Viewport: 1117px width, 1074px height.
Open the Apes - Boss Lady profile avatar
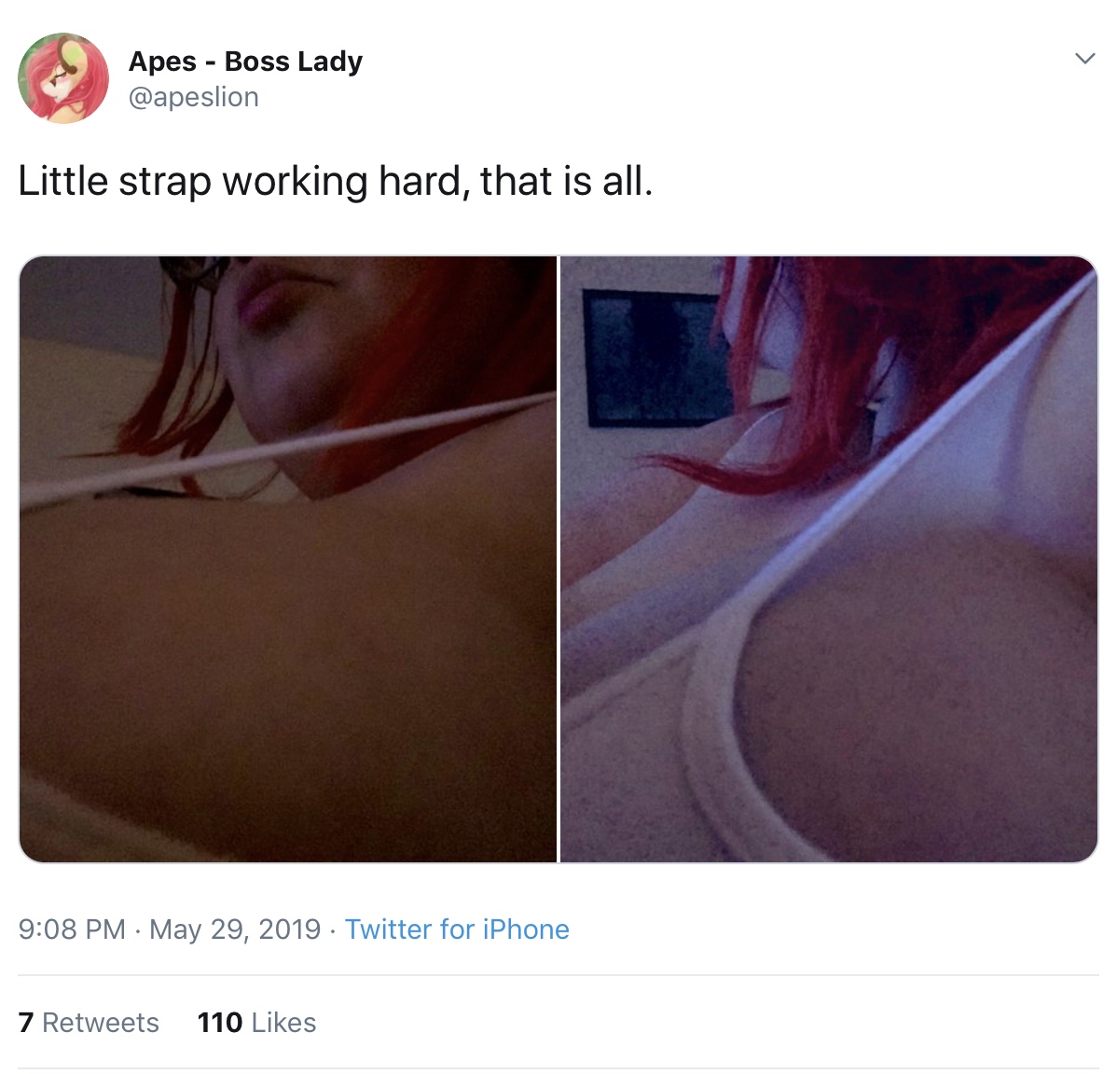point(63,78)
